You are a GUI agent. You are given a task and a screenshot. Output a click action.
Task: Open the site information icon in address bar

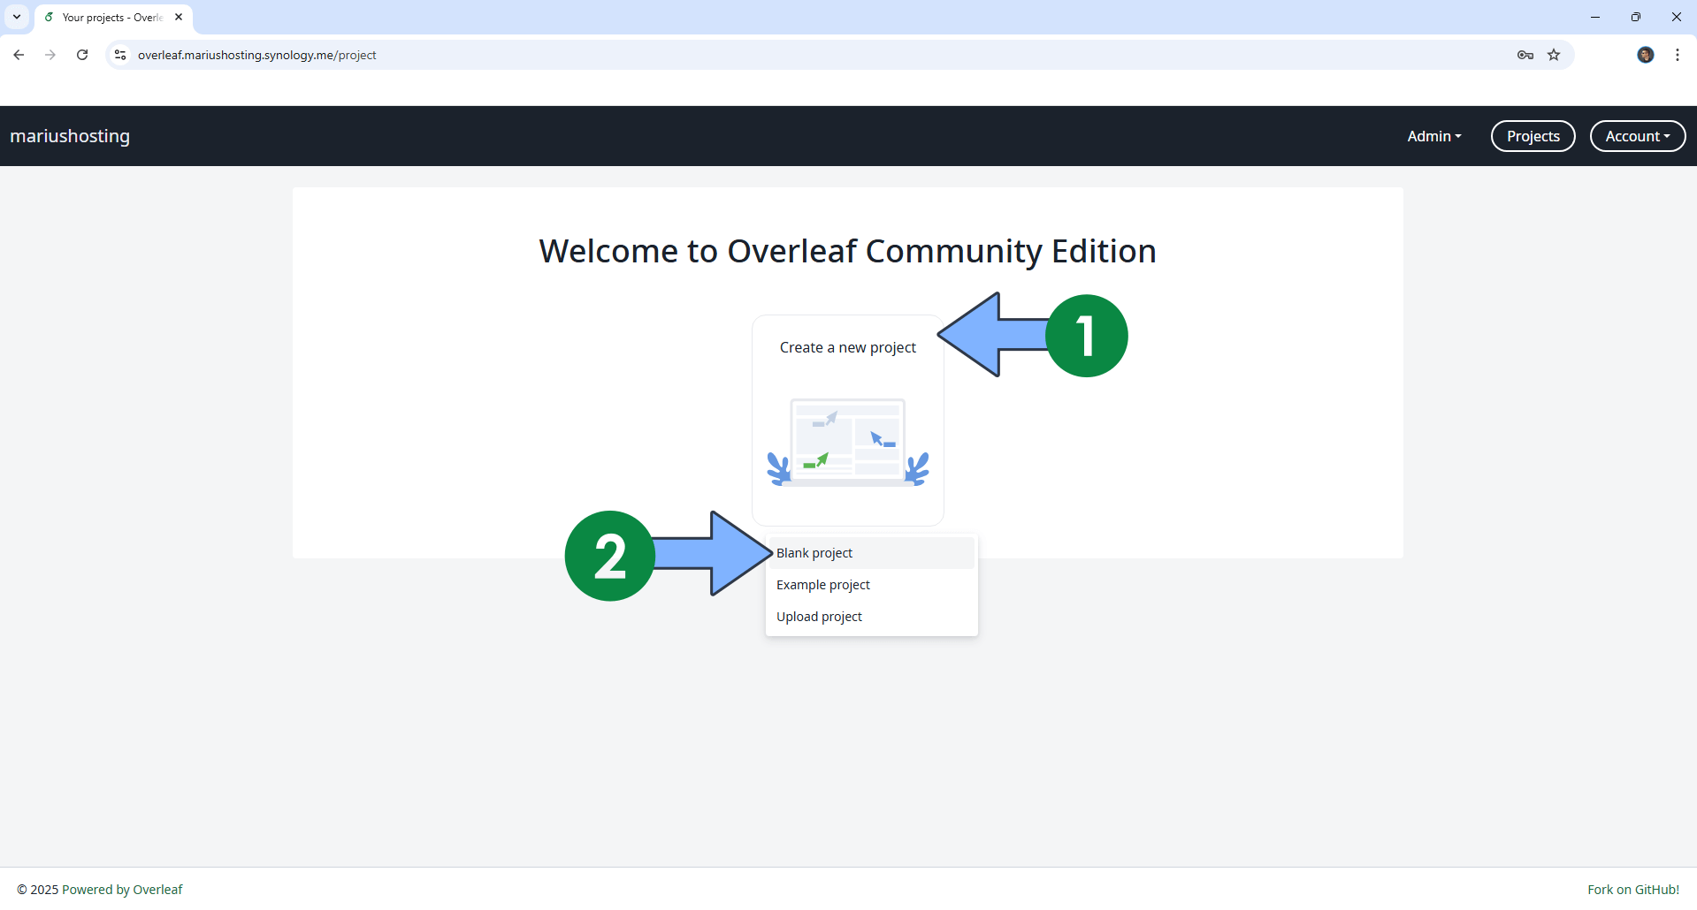point(119,55)
